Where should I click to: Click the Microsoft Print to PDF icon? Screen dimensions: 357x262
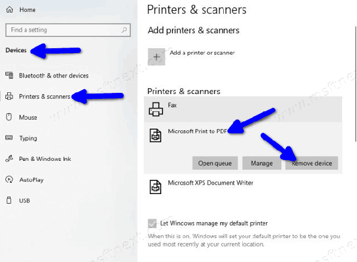(x=155, y=135)
